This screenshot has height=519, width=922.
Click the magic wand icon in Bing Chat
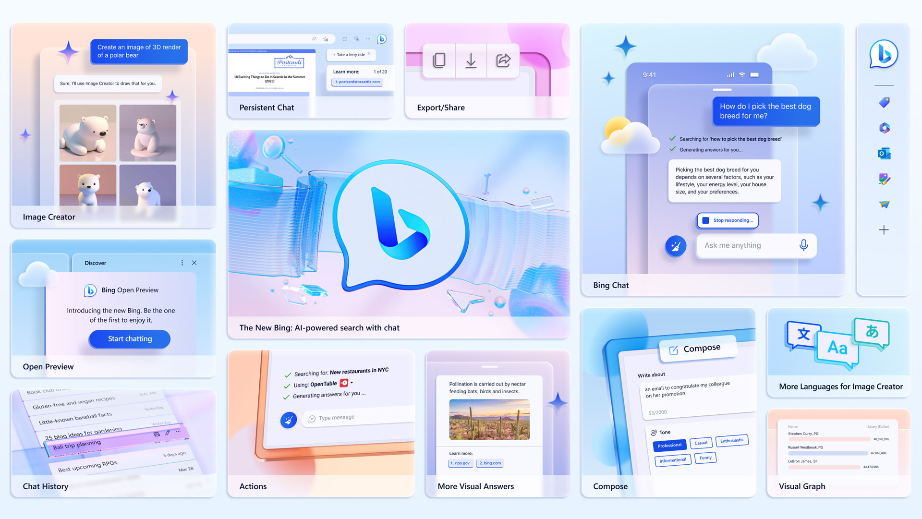point(676,245)
